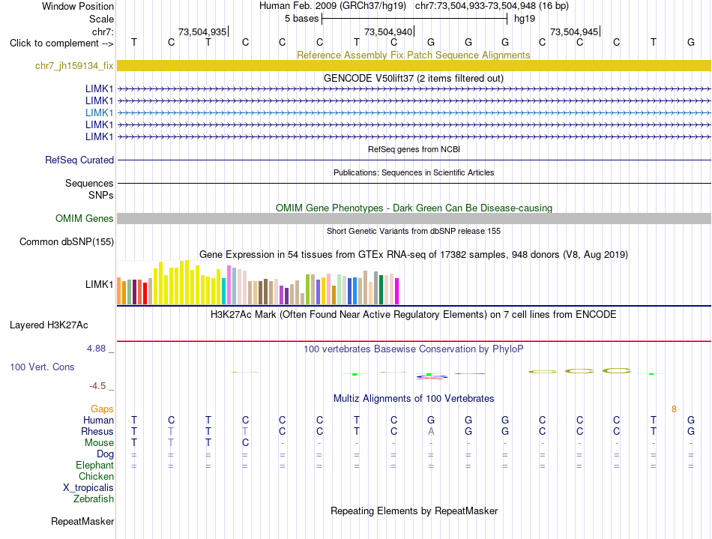Screen dimensions: 712x539
Task: Select the X_tropicalis alignment row label
Action: pyautogui.click(x=88, y=488)
